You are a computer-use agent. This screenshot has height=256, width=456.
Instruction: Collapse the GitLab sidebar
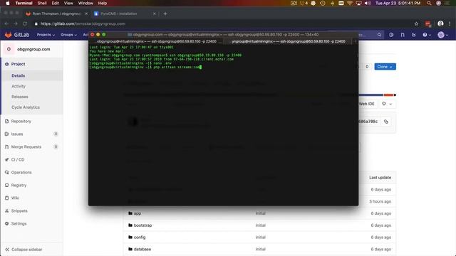(24, 250)
